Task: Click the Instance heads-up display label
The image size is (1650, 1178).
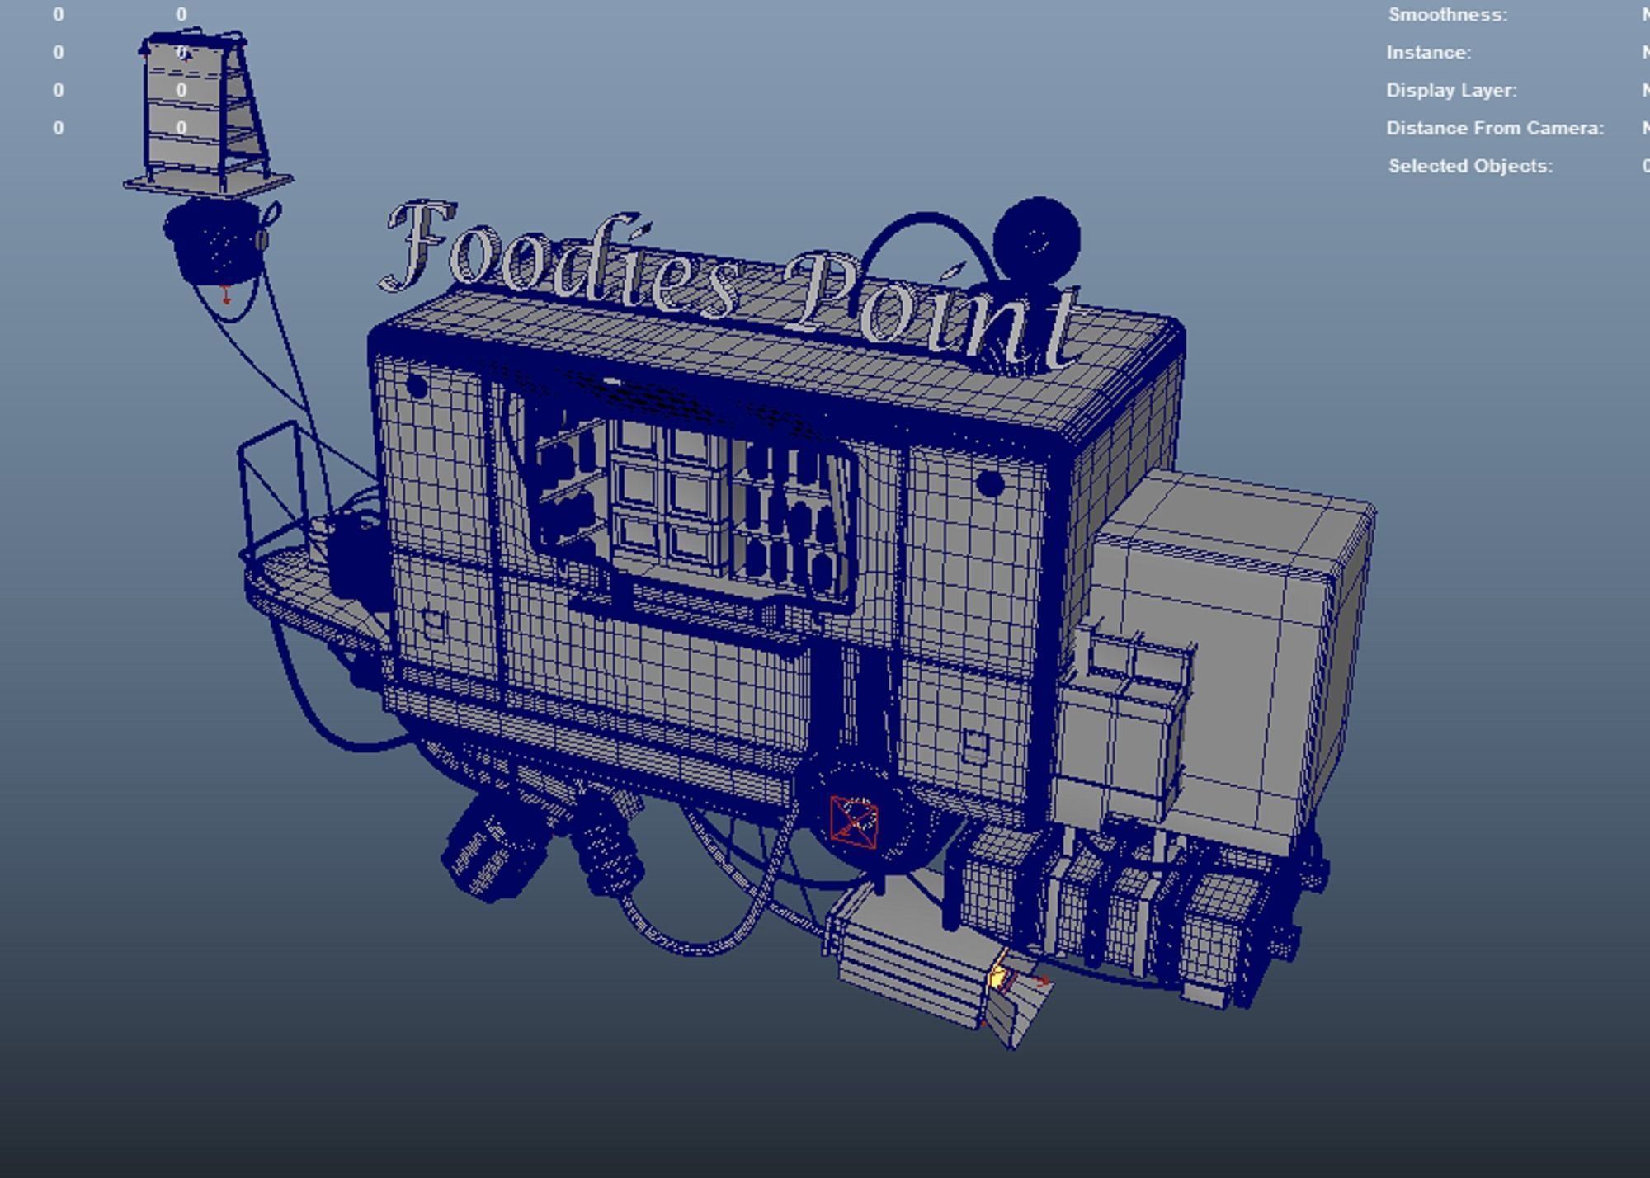Action: point(1428,53)
